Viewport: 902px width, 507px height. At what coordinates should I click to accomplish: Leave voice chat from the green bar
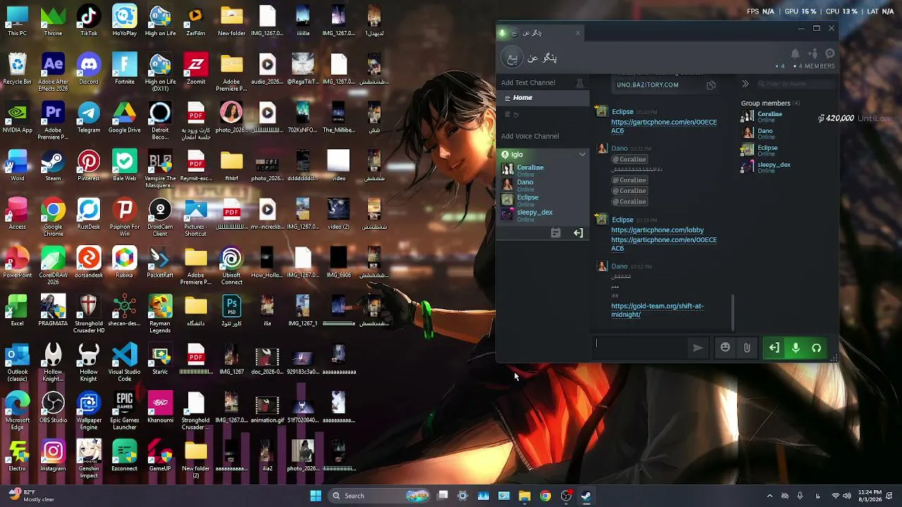coord(774,348)
